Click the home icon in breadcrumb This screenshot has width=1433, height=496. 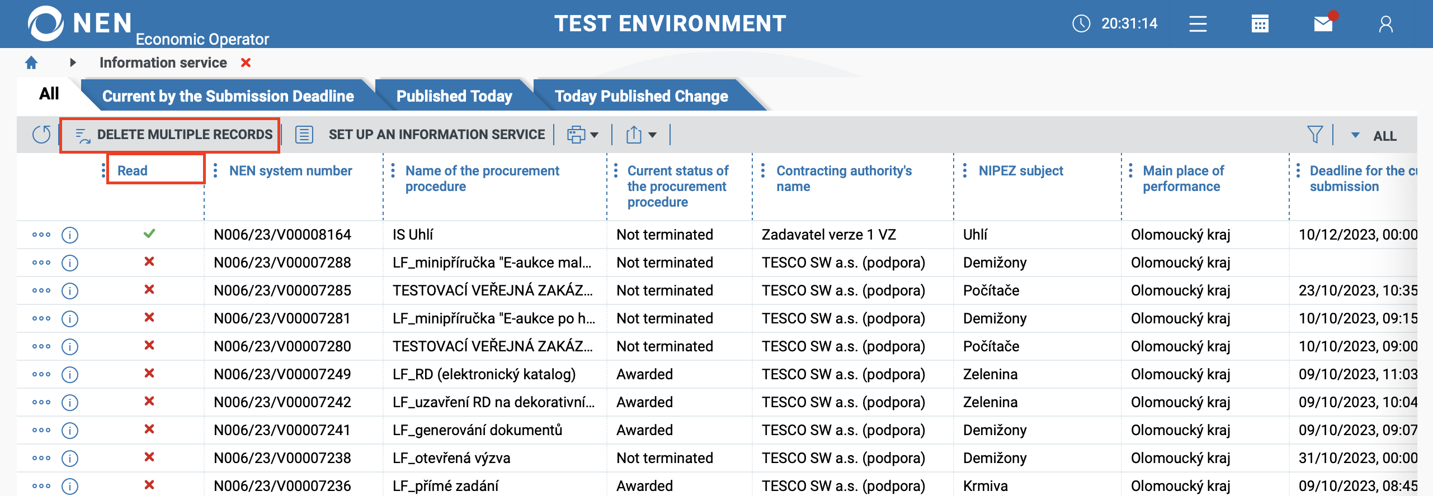(31, 63)
